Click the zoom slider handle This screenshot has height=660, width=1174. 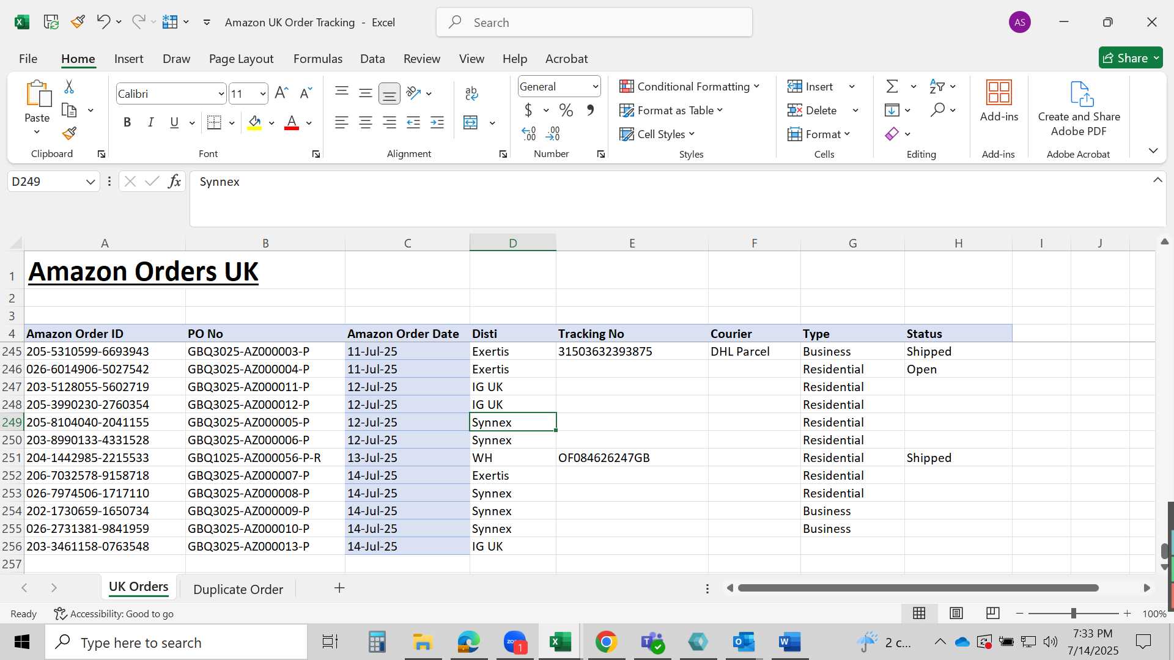1073,613
